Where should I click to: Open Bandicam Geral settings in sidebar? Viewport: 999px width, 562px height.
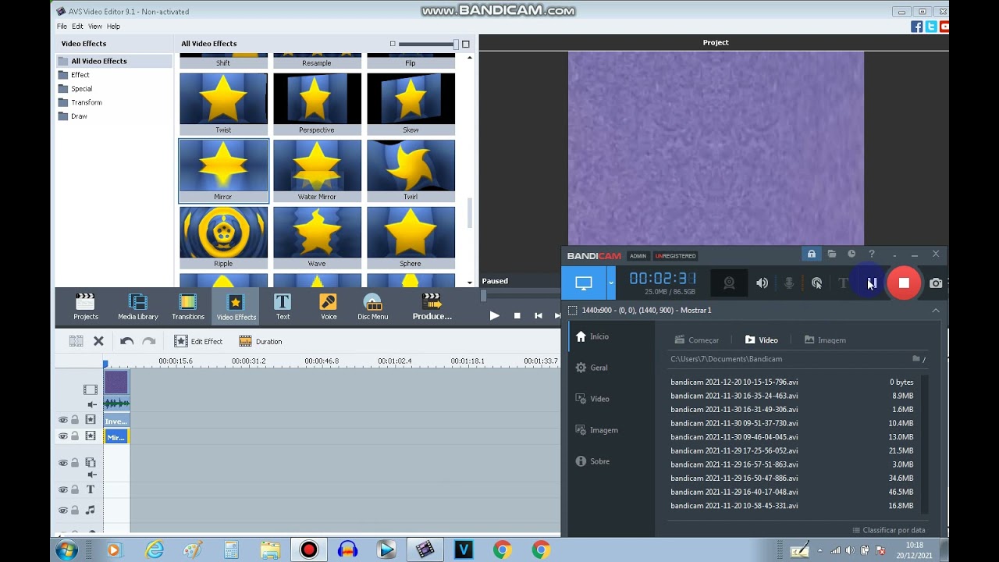(x=591, y=368)
